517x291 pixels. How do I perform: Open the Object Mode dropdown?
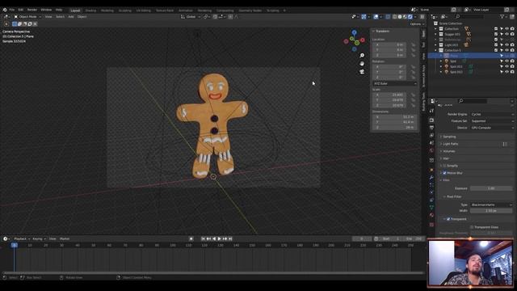pos(27,16)
